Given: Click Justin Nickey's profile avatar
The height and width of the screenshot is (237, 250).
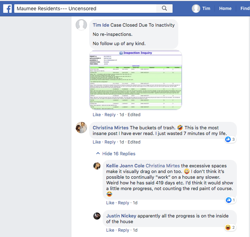Looking at the screenshot, I should 97,216.
